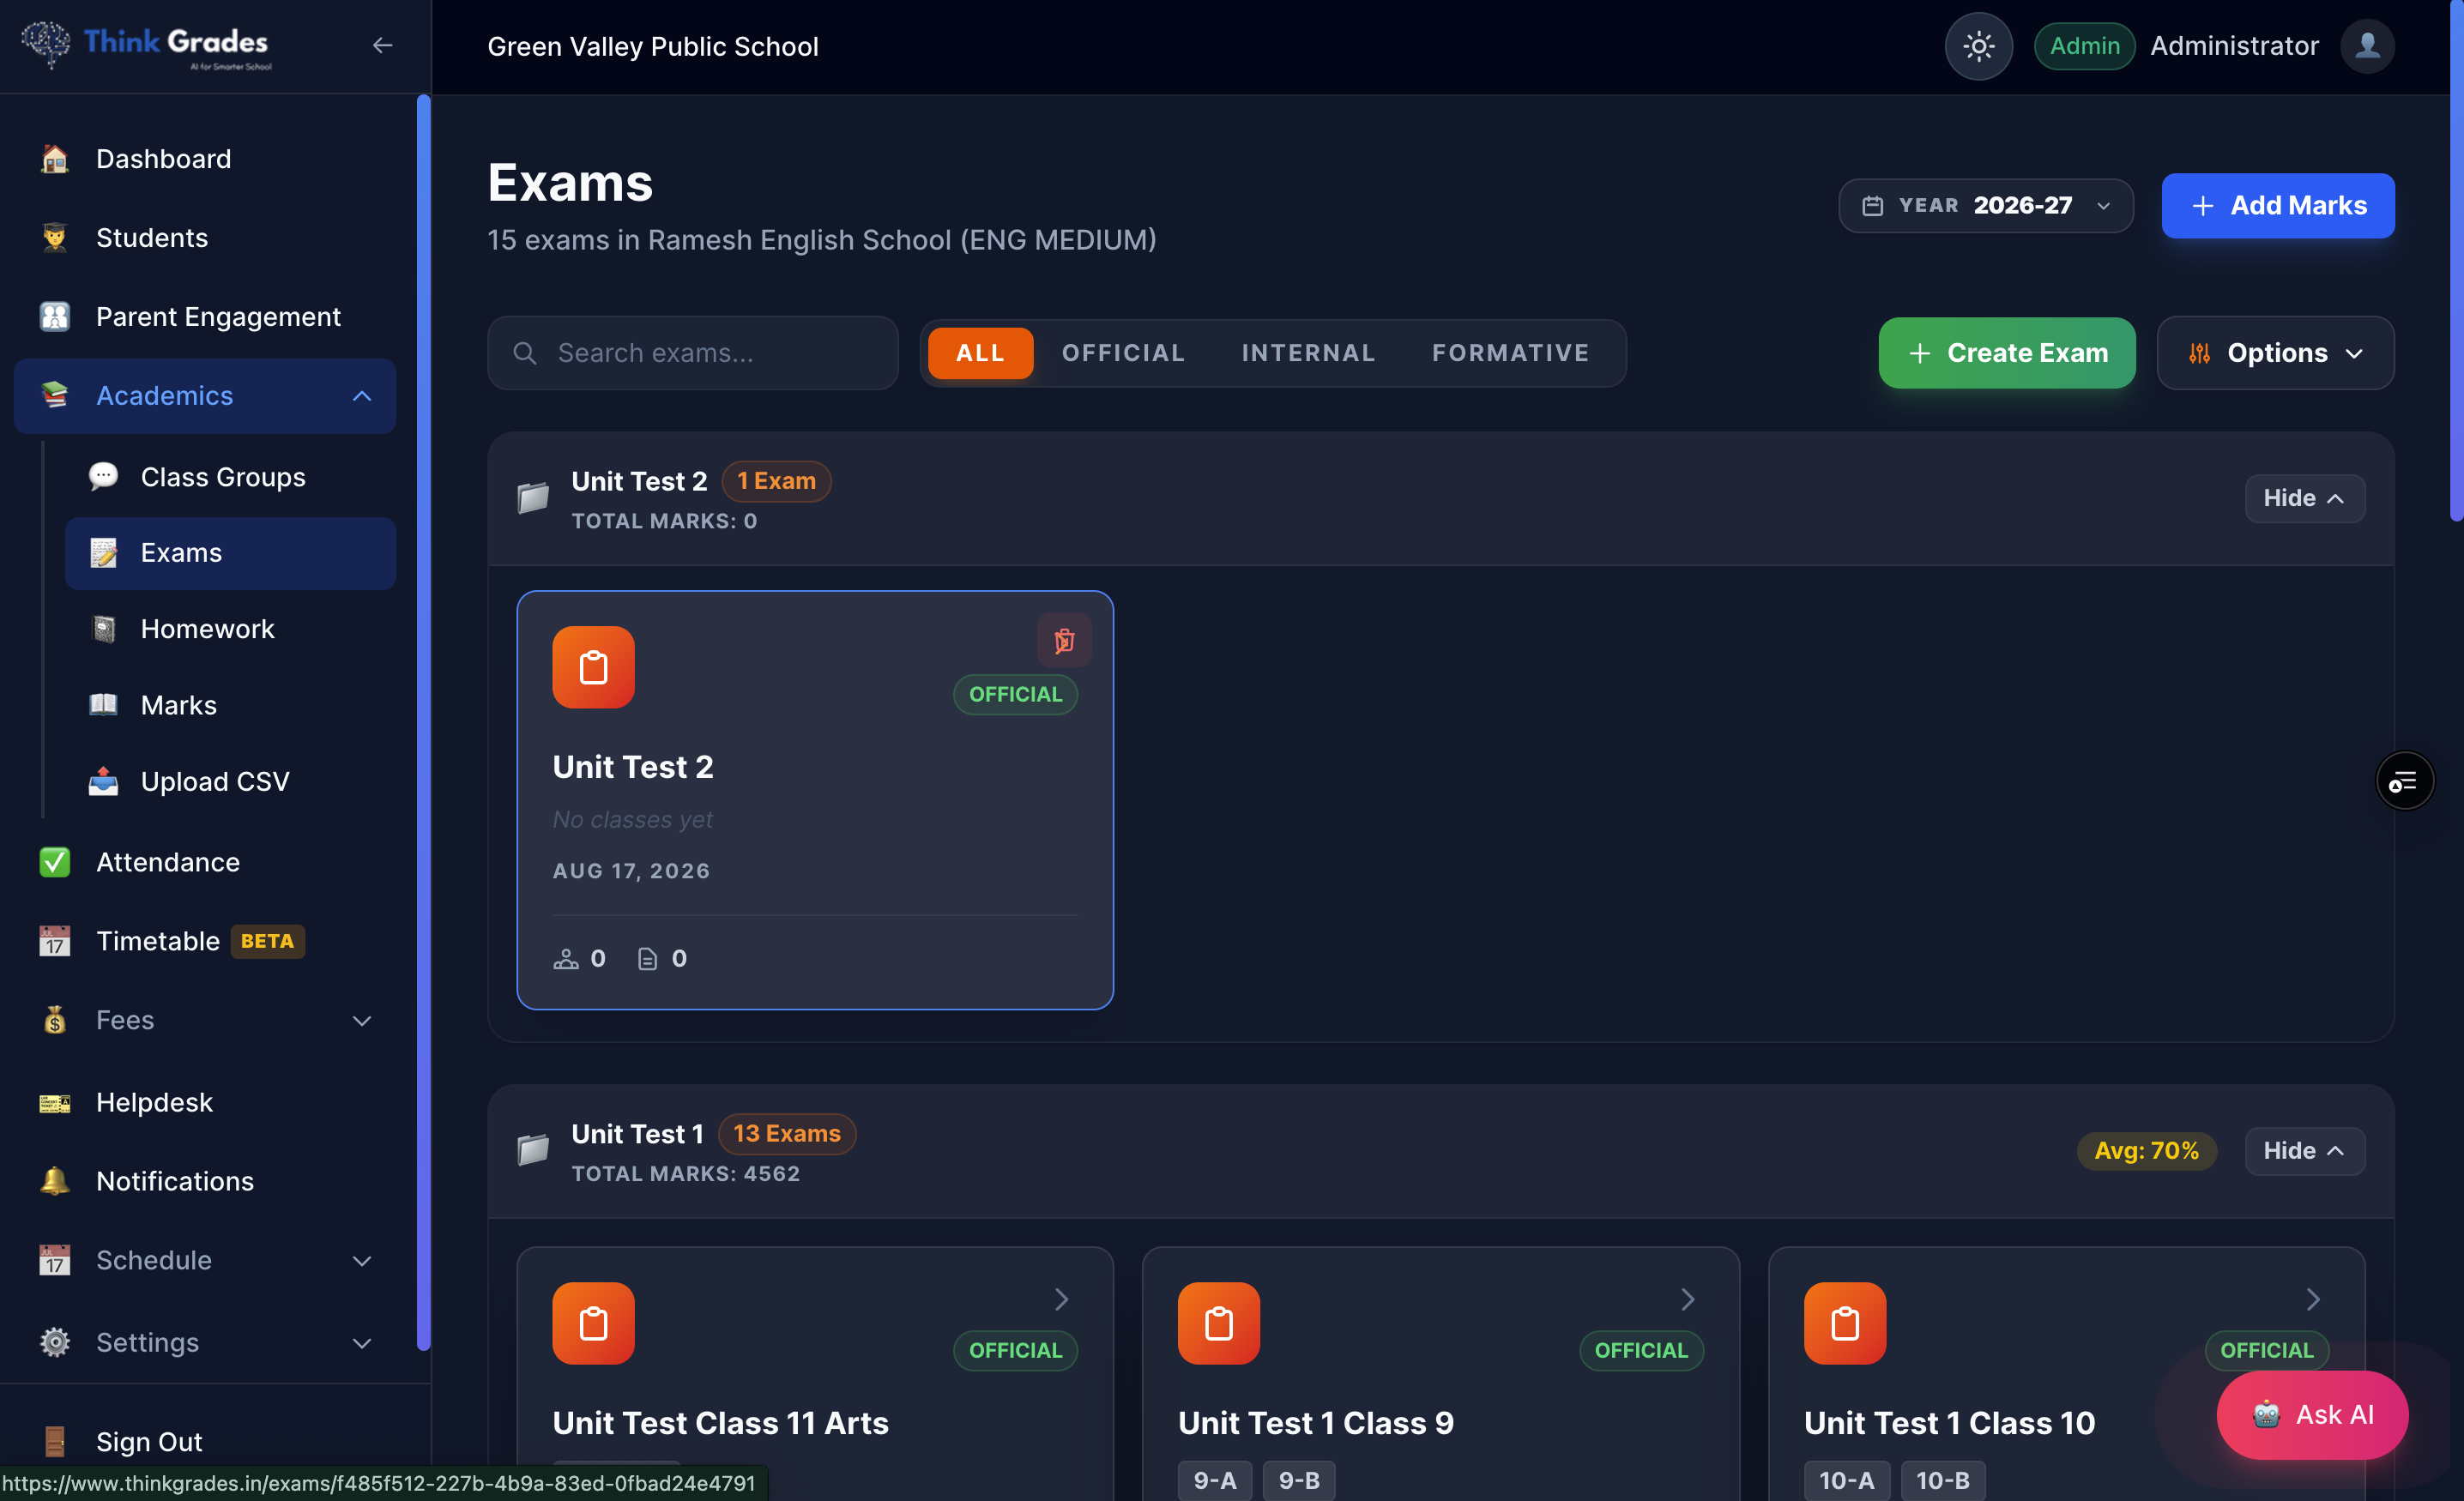Click the Think Grades logo
Image resolution: width=2464 pixels, height=1501 pixels.
coord(146,45)
